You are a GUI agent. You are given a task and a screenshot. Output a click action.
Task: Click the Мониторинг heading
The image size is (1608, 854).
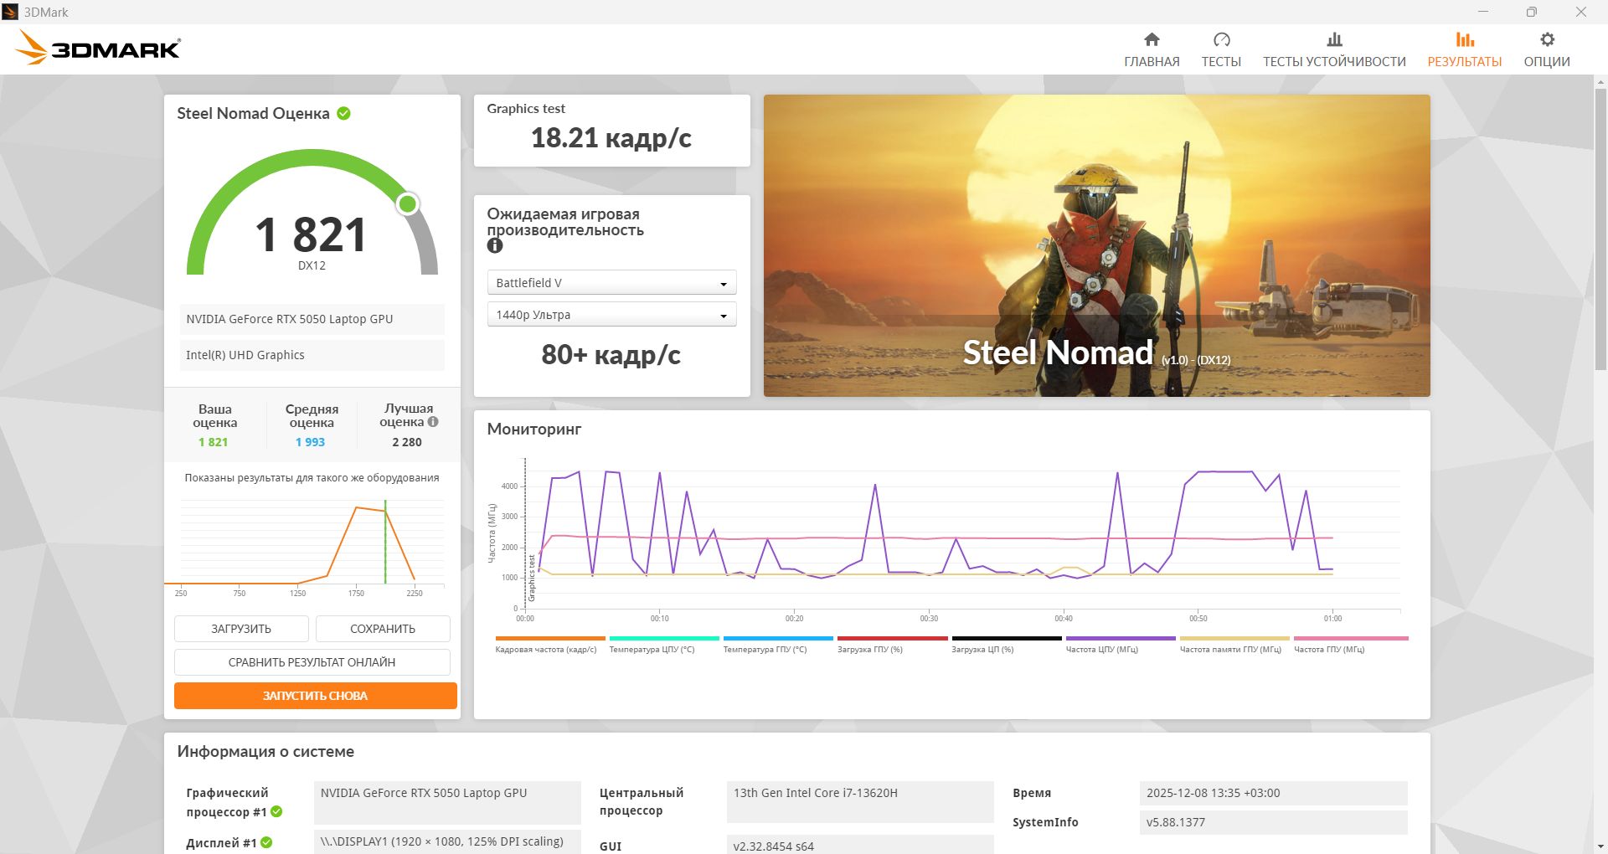coord(534,430)
